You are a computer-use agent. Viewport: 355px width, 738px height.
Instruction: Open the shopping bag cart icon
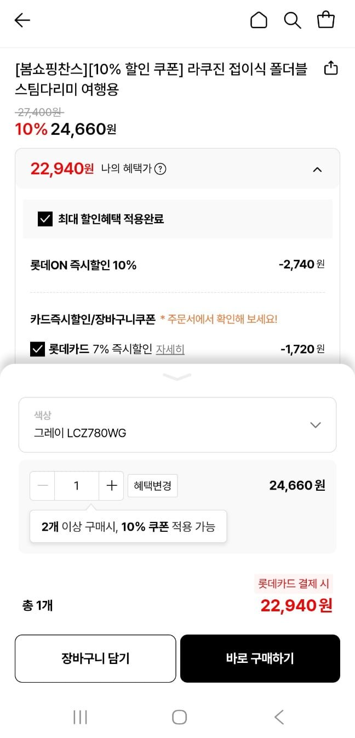(326, 20)
